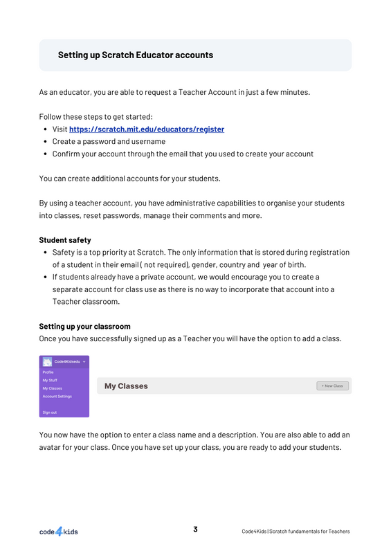This screenshot has height=553, width=391.
Task: Click the page number 3
Action: click(195, 529)
